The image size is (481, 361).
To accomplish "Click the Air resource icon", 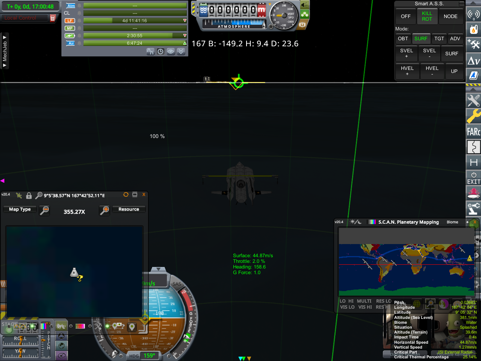I will [71, 43].
